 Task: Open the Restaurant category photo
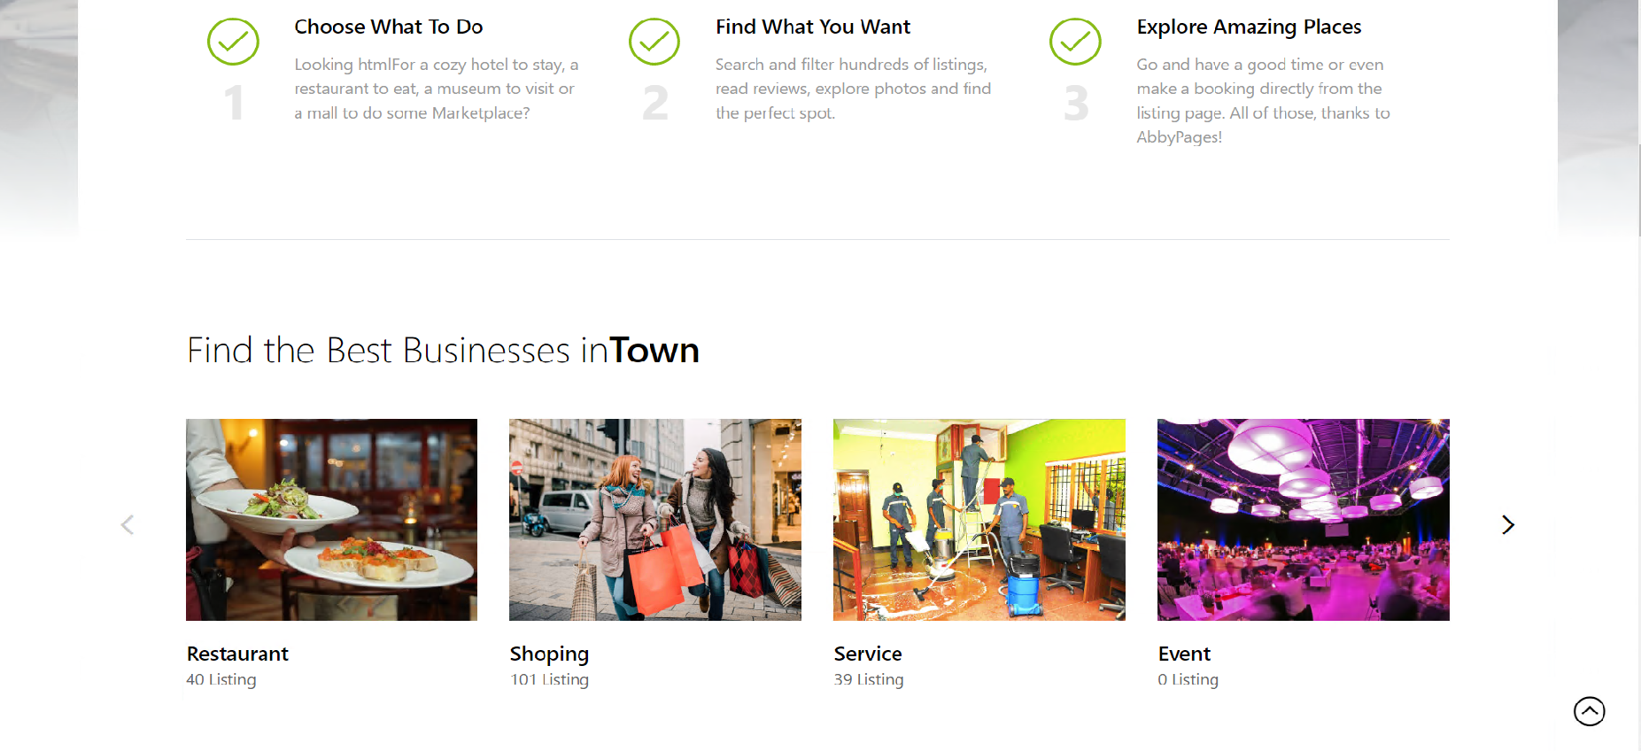tap(331, 520)
